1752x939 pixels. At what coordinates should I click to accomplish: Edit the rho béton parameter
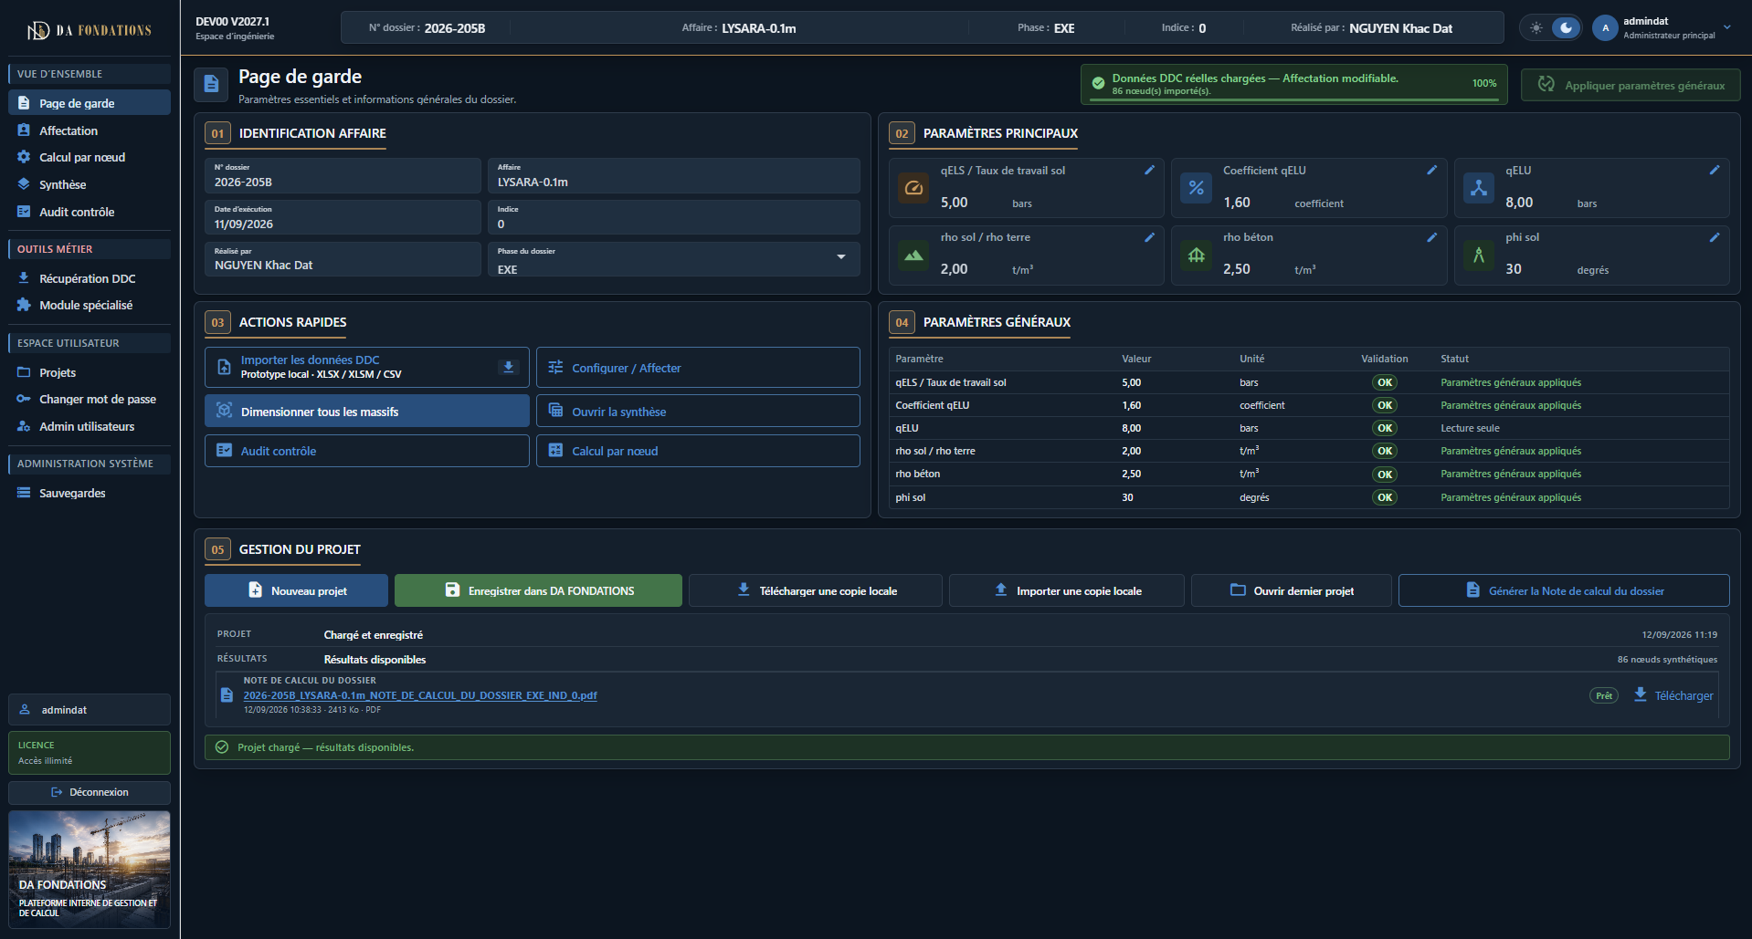1431,237
